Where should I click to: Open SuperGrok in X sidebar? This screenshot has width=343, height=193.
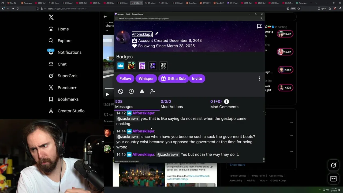pyautogui.click(x=63, y=76)
